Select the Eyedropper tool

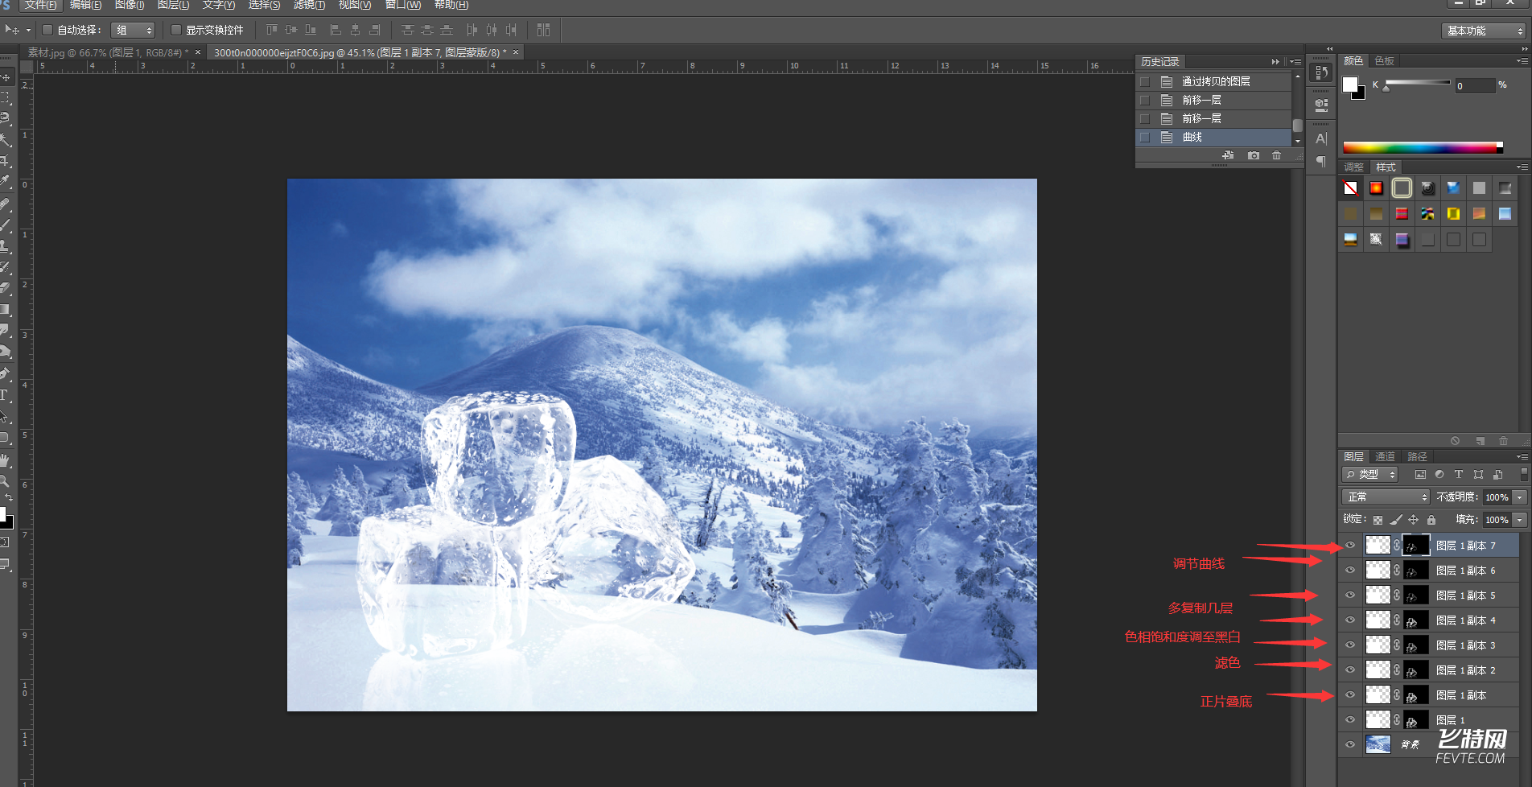pos(5,182)
